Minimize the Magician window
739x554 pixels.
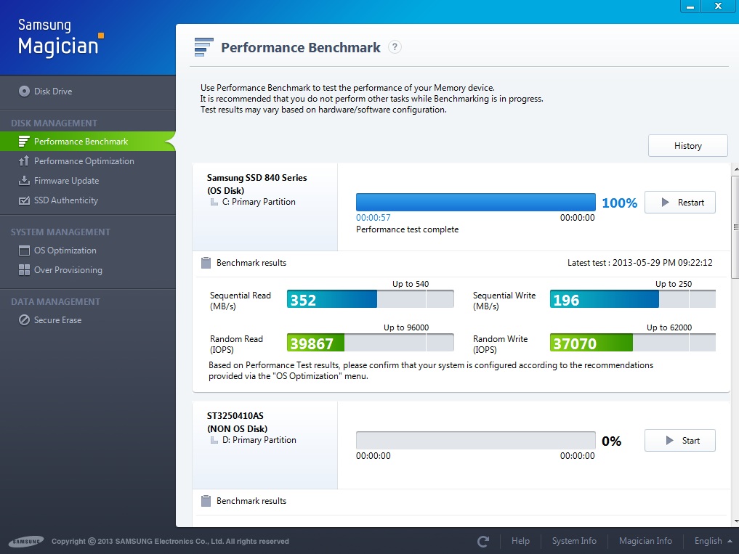[x=690, y=6]
